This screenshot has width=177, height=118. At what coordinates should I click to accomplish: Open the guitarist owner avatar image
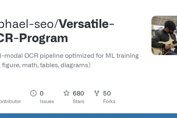[164, 35]
